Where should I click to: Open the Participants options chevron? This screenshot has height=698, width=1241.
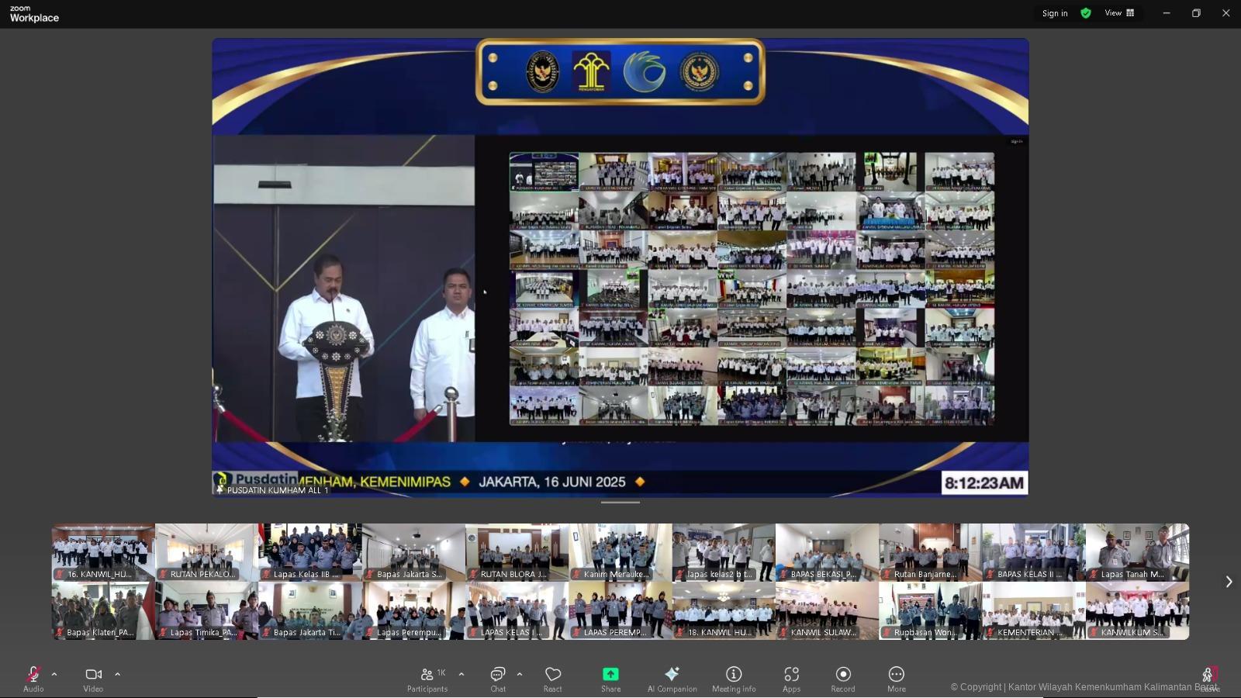[x=461, y=673]
